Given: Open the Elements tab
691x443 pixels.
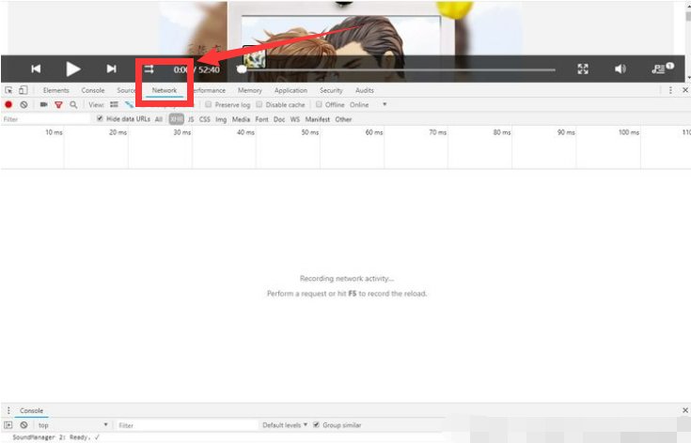Looking at the screenshot, I should 56,90.
